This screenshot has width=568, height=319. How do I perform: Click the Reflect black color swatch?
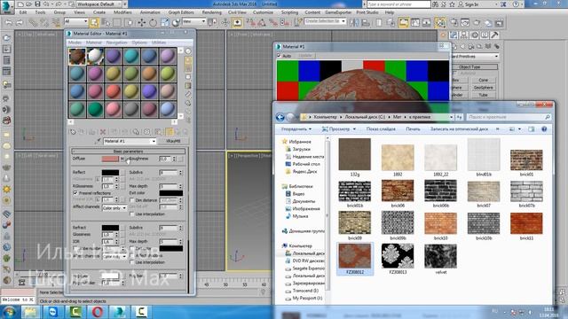[x=110, y=173]
